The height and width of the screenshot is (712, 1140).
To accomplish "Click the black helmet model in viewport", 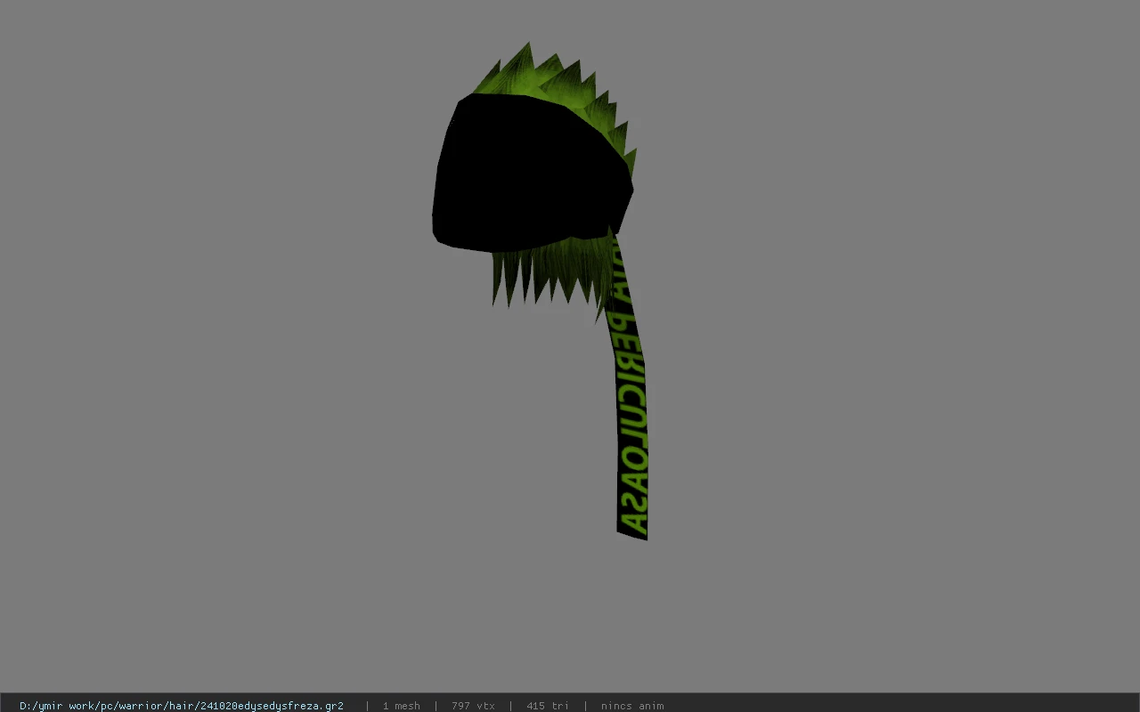I will pos(531,174).
